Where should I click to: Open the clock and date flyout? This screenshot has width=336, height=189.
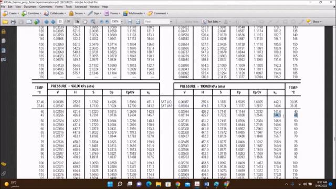pyautogui.click(x=322, y=184)
